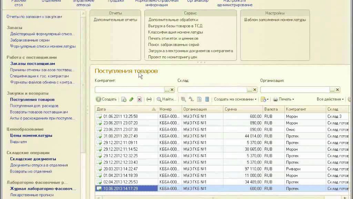Open the Проект по мониторингу цен link
Viewport: 353px width, 199px height.
tap(173, 57)
